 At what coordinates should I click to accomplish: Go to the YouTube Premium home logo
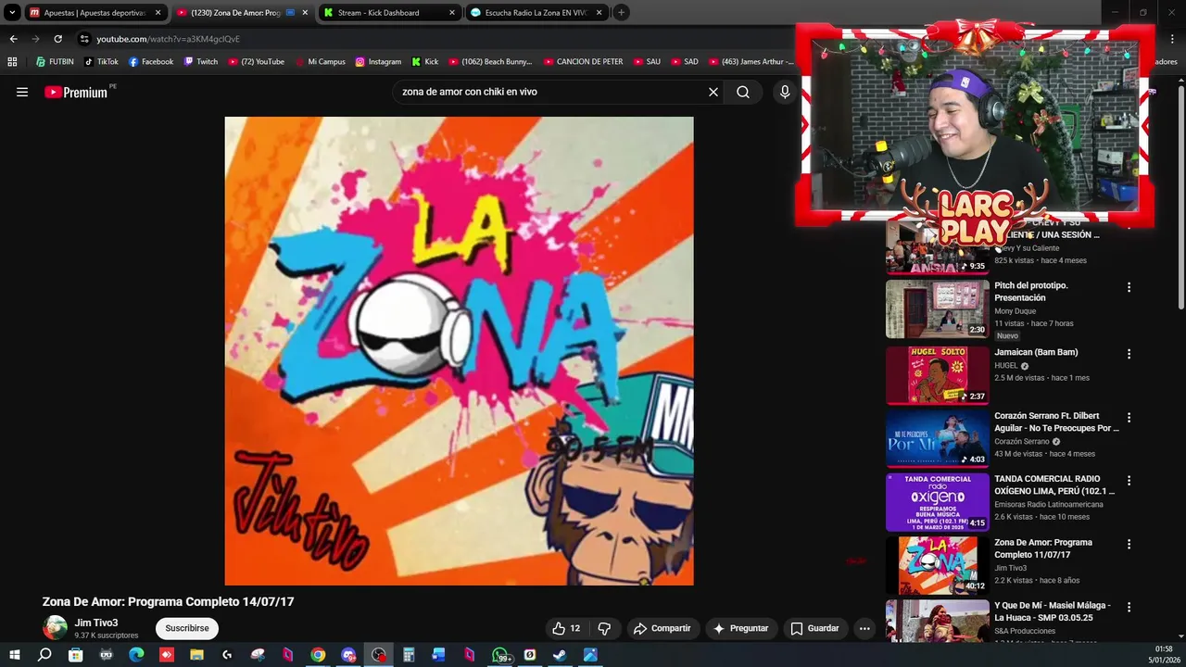point(76,92)
